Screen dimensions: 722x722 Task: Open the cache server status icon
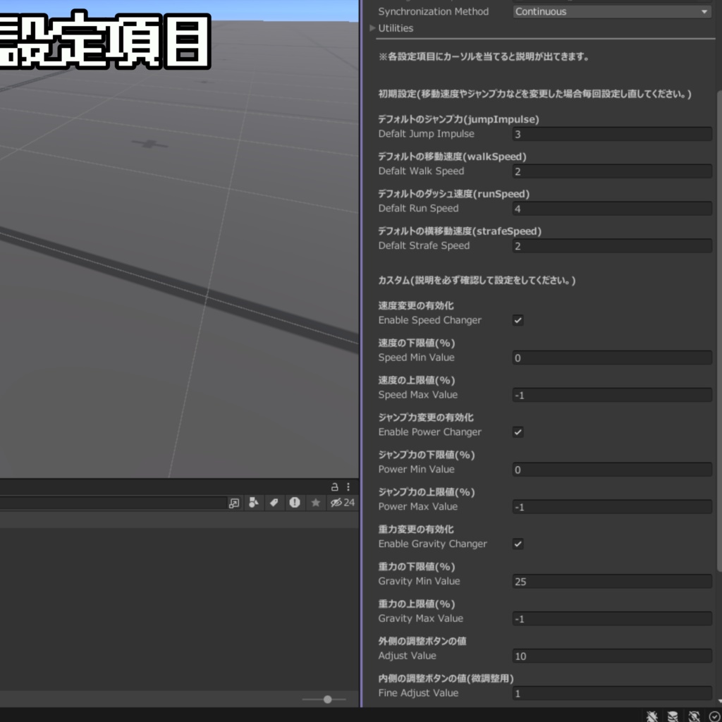pos(673,716)
